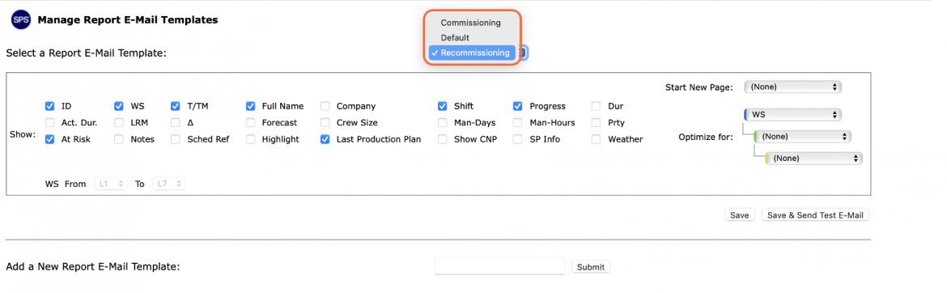Focus the new template name field
The height and width of the screenshot is (293, 947).
point(499,266)
